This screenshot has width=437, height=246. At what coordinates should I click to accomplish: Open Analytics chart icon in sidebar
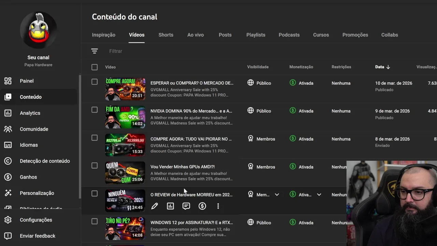(8, 113)
